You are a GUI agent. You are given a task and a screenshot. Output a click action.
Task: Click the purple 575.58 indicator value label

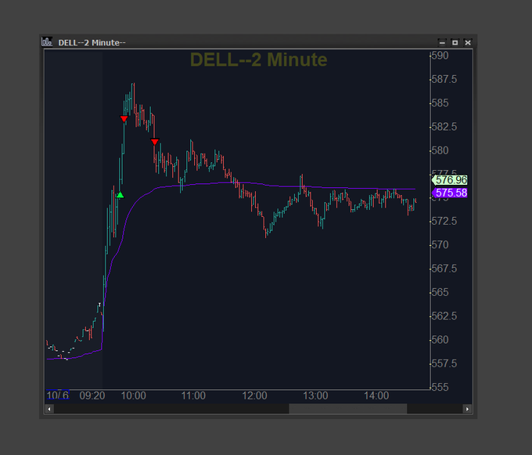pos(450,193)
